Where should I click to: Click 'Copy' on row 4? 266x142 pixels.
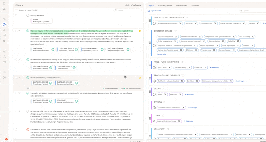(x=122, y=88)
